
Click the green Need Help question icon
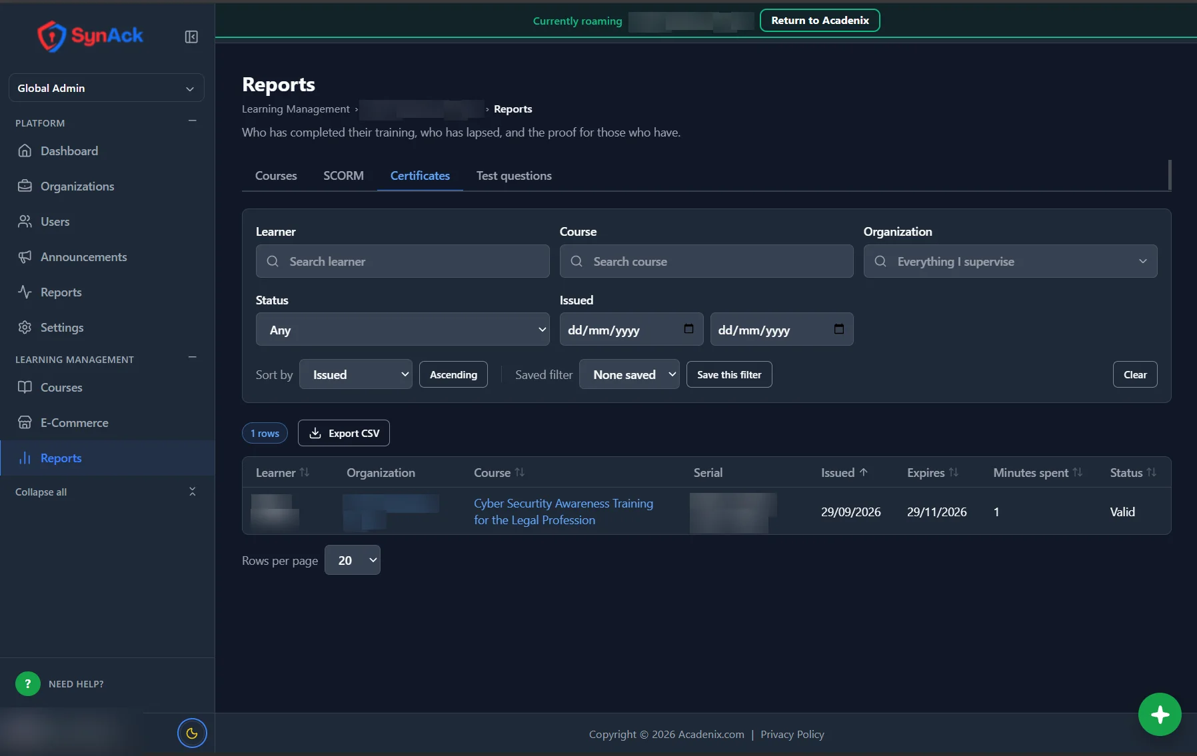point(28,683)
